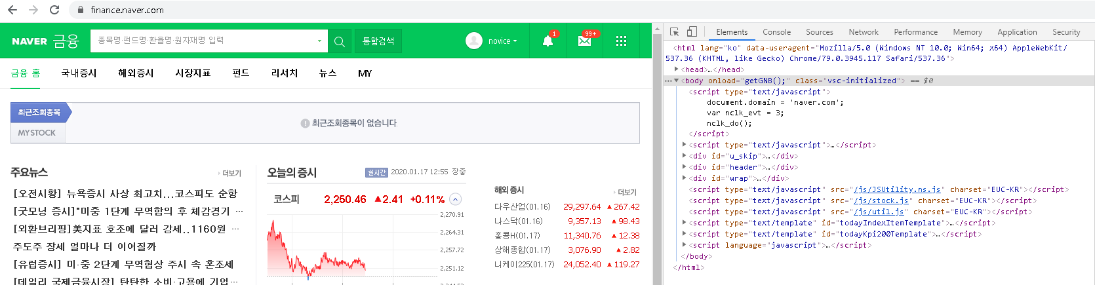This screenshot has width=1095, height=285.
Task: Select the MYSTOCK tab
Action: click(x=37, y=133)
